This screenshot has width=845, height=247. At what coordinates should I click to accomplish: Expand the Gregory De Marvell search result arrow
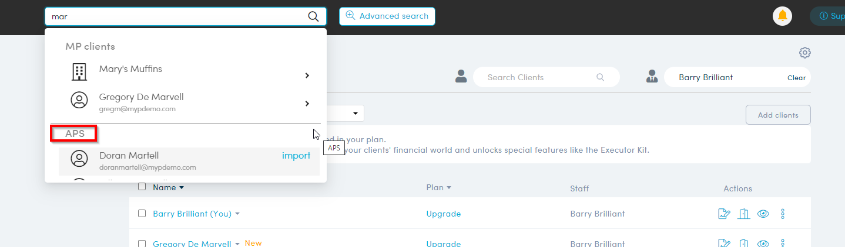[x=307, y=104]
